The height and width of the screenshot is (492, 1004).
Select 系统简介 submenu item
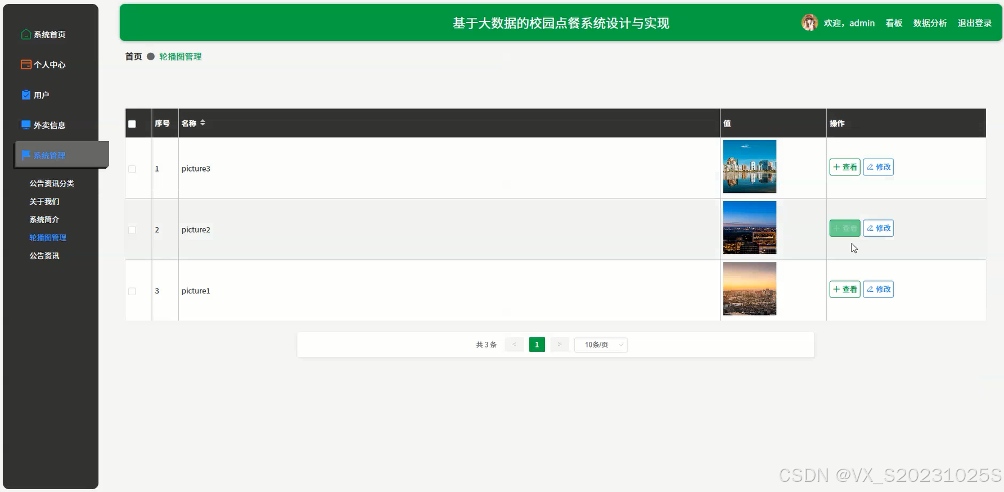(x=44, y=219)
